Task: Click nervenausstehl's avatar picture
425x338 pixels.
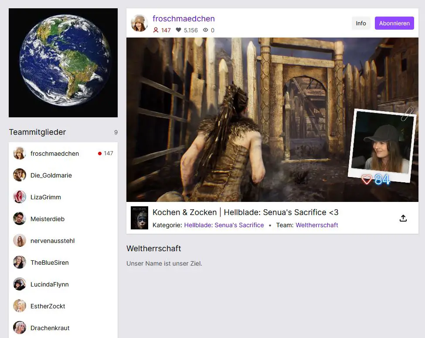Action: (20, 240)
